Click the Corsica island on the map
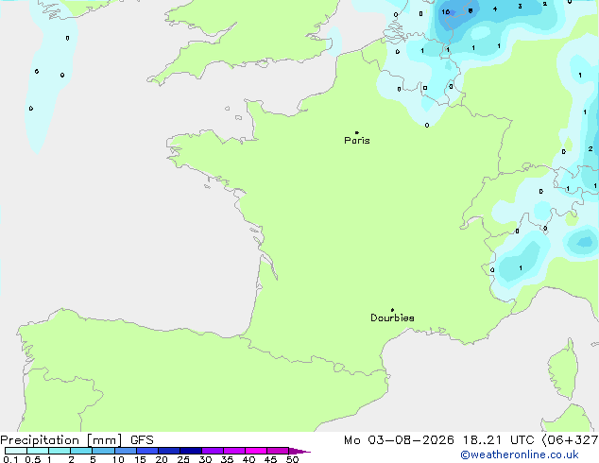This screenshot has width=599, height=463. coord(563,369)
